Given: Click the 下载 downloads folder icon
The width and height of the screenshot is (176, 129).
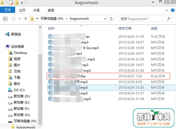Looking at the screenshot, I should pos(10,77).
